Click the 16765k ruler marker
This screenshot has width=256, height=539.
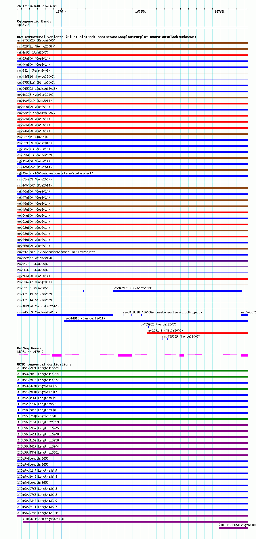(140, 12)
